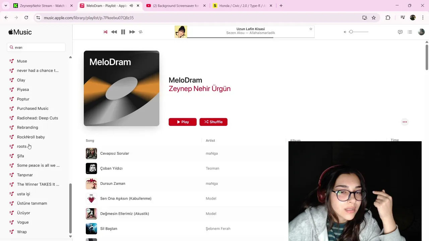Favorite the song Uzun Lafin Kisasi
The image size is (429, 241).
[311, 29]
